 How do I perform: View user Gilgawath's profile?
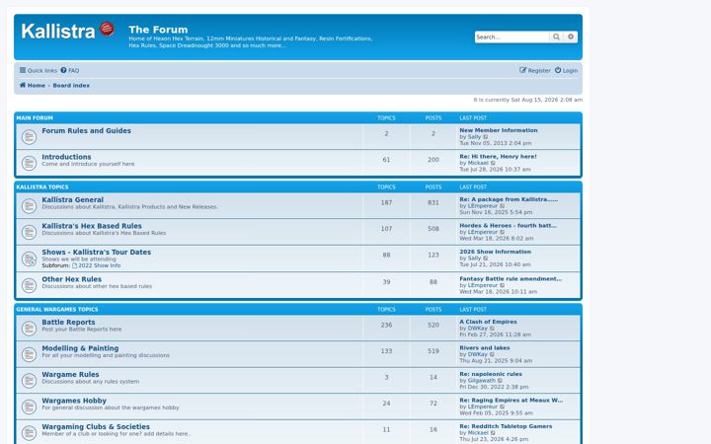tap(482, 381)
